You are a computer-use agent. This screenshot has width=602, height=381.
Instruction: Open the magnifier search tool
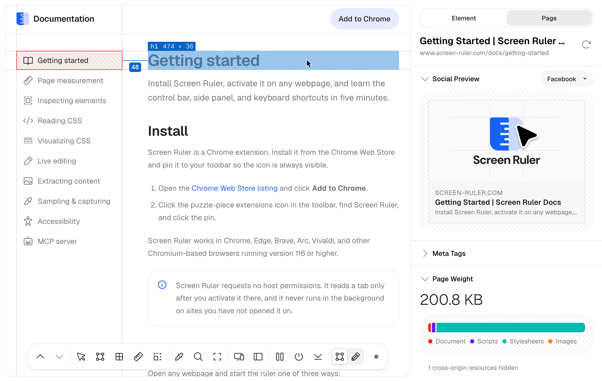click(x=198, y=357)
